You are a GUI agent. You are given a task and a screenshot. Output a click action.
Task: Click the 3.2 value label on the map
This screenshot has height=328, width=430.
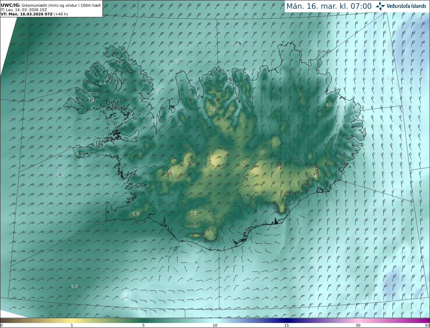[193, 213]
